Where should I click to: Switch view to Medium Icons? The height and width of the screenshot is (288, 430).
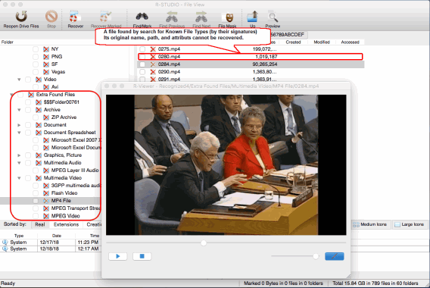click(x=370, y=224)
